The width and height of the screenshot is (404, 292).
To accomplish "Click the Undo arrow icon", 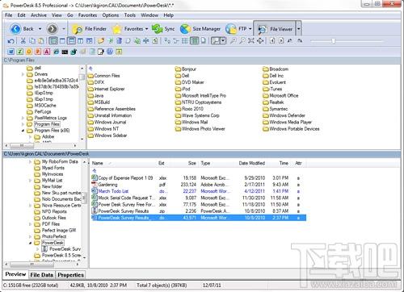I will tap(11, 41).
